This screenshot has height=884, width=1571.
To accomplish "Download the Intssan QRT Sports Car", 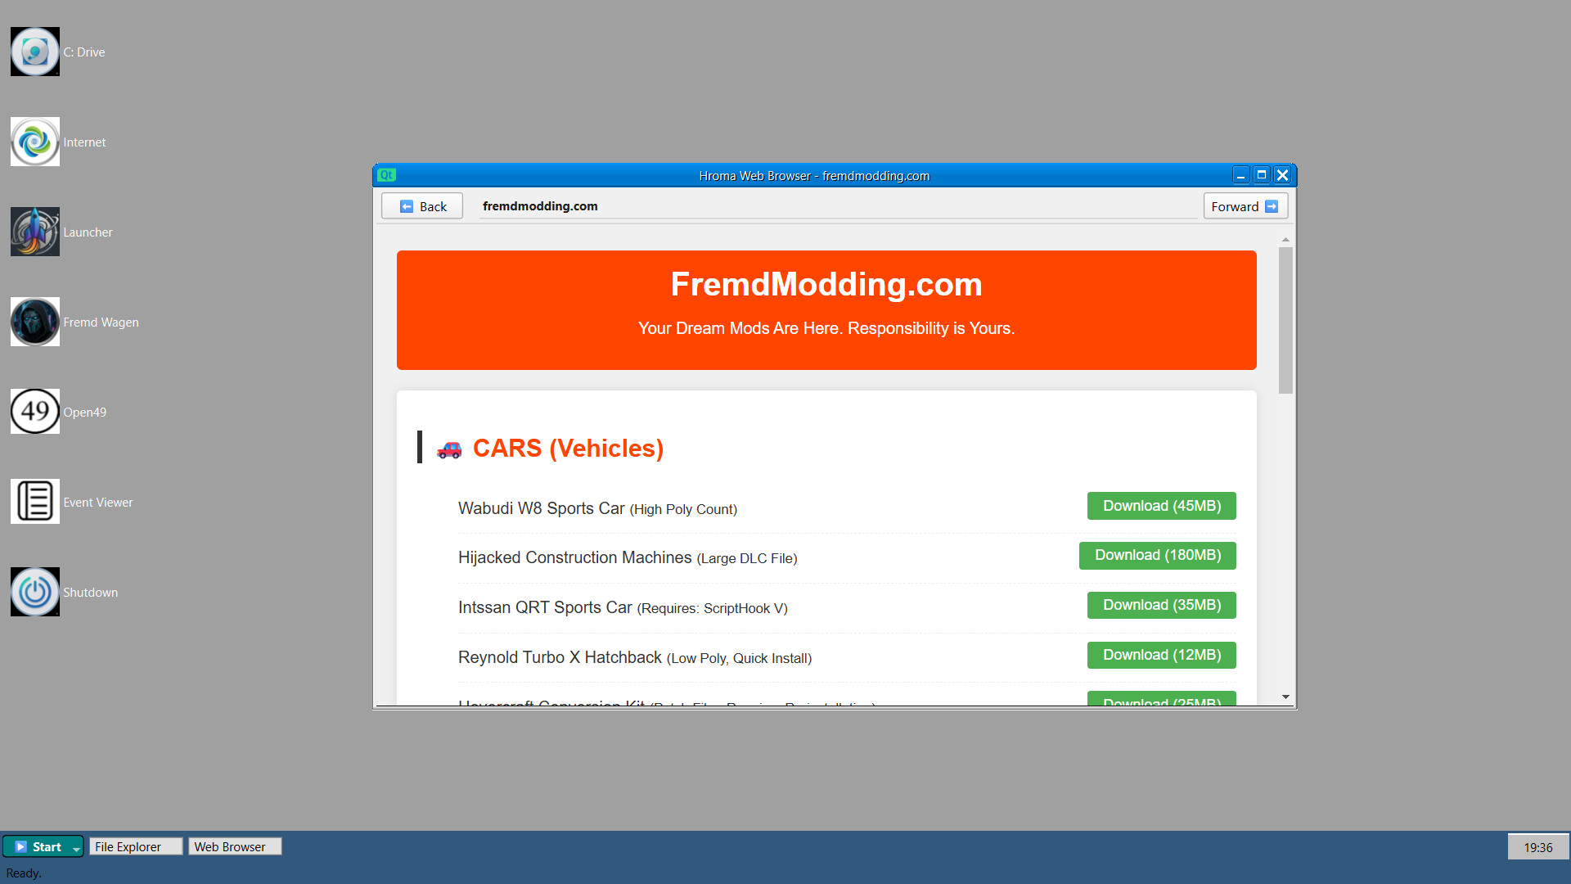I will (x=1161, y=605).
